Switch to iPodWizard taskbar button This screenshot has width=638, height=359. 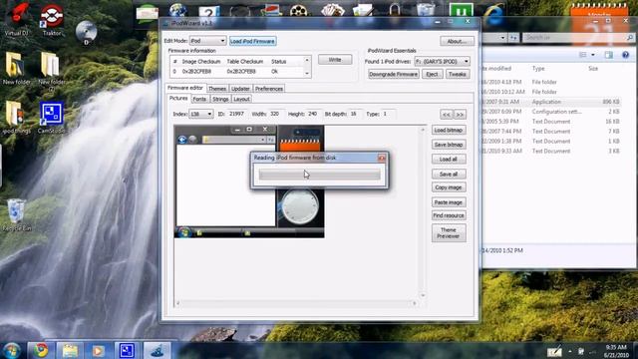point(157,350)
